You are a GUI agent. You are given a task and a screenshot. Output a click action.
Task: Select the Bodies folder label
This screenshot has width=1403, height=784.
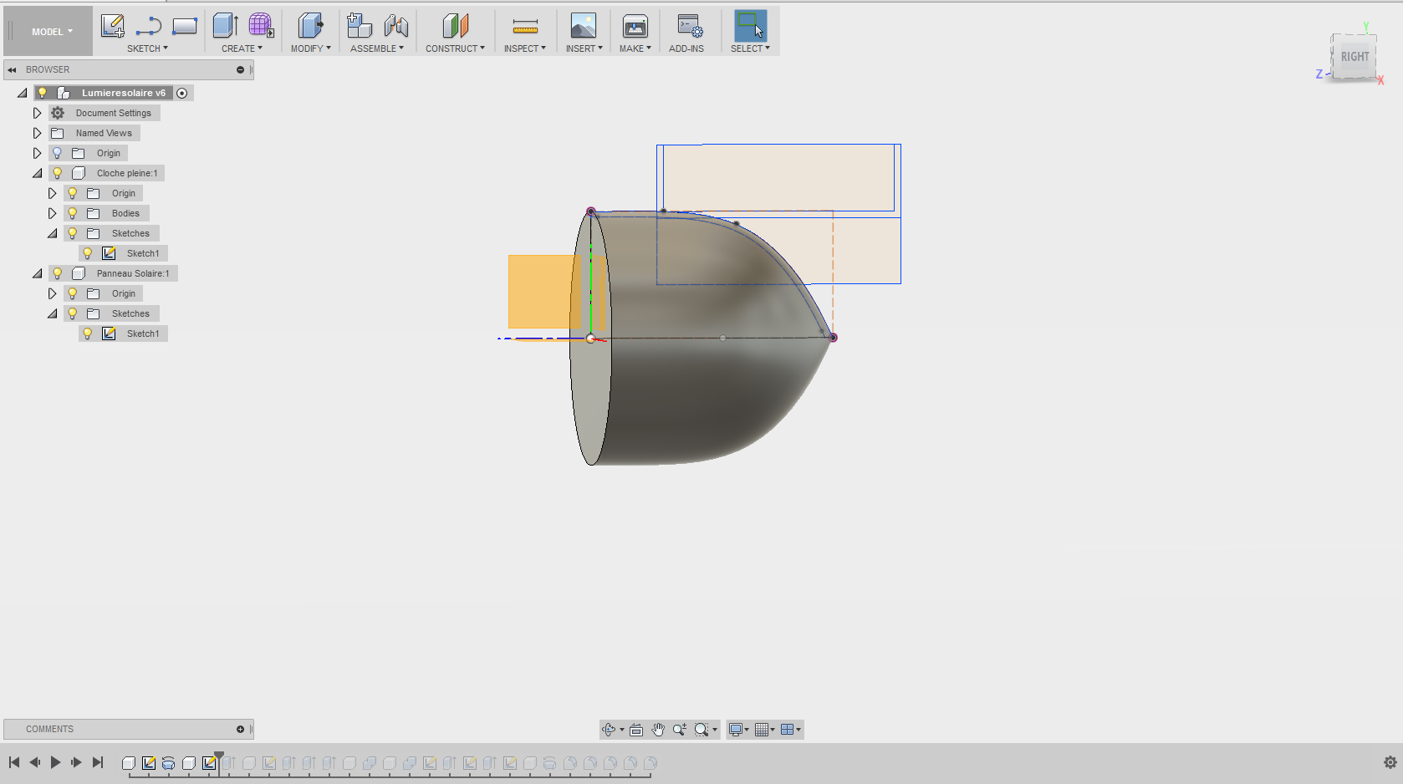pos(125,213)
